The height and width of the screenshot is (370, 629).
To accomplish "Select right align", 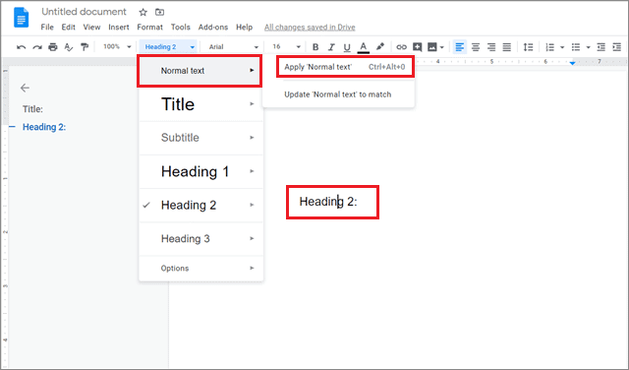I will [491, 47].
